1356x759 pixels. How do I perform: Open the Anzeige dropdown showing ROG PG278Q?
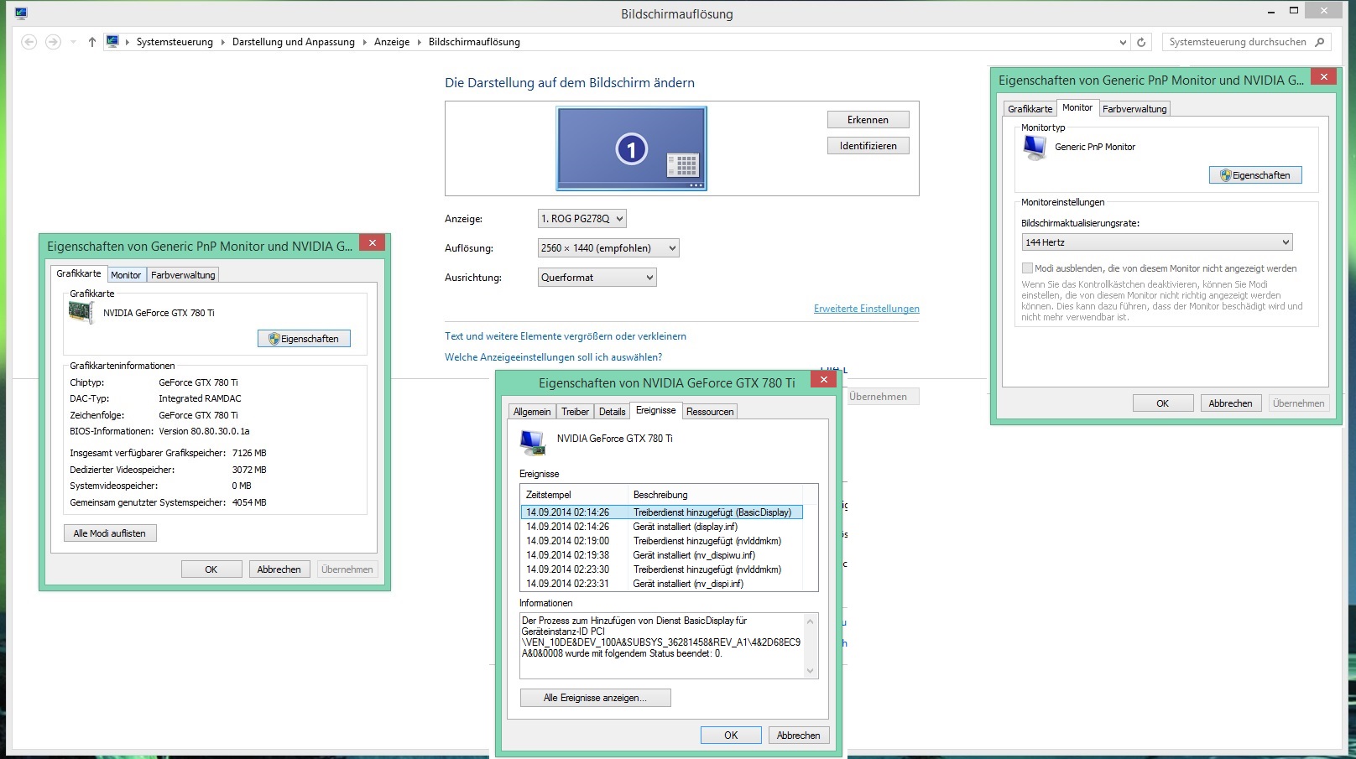pyautogui.click(x=582, y=219)
